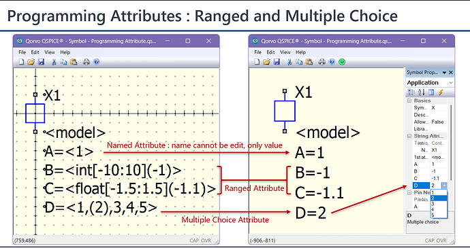Open Help menu in right window

click(x=300, y=52)
